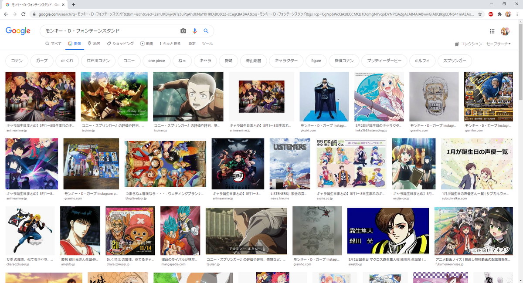The height and width of the screenshot is (283, 523).
Task: Close the Google search browser tab
Action: click(63, 4)
